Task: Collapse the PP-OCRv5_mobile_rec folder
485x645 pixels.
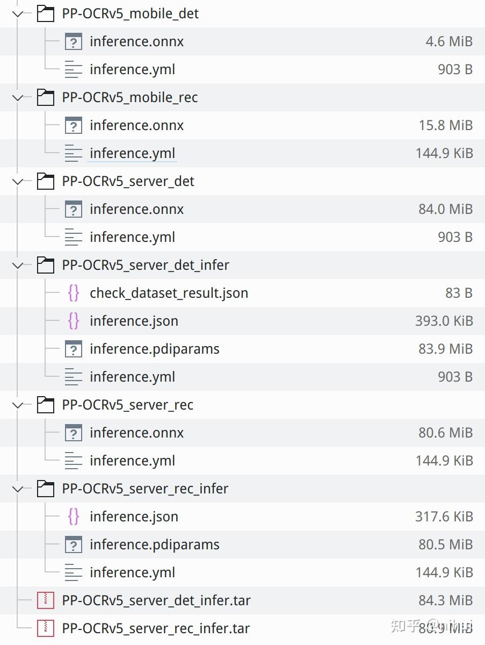Action: pos(18,98)
